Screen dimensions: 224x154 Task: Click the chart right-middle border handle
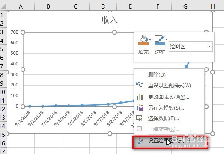(212, 72)
